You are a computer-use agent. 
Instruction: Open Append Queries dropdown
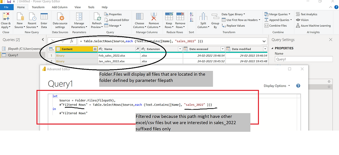[278, 20]
